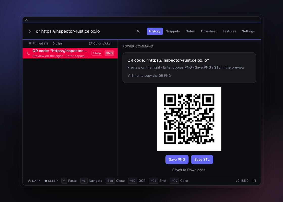Click the 0 clips counter
This screenshot has height=202, width=283.
(58, 43)
